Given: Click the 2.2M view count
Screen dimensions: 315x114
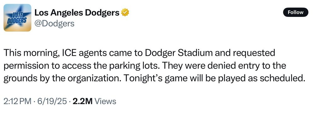Looking at the screenshot, I should 82,101.
